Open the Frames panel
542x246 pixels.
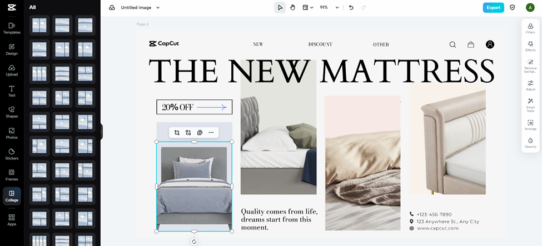coord(12,175)
